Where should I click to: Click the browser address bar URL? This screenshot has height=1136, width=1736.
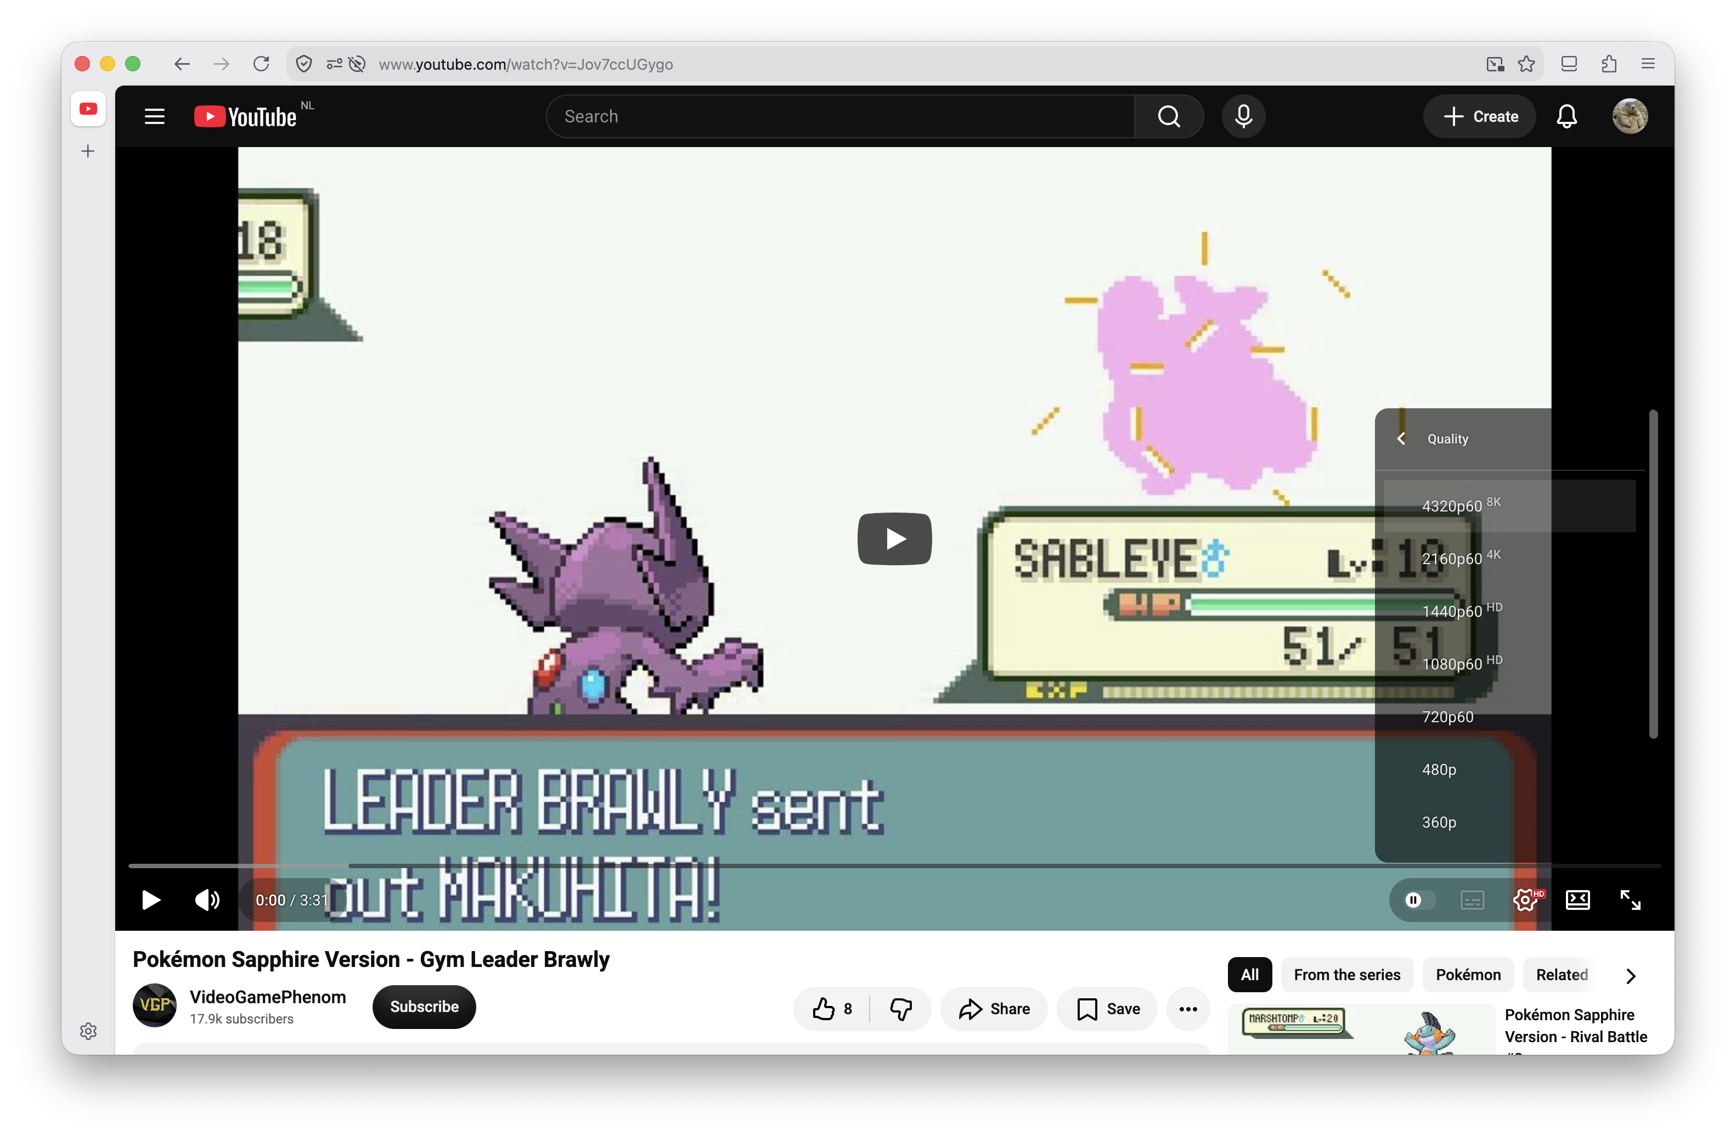tap(525, 64)
